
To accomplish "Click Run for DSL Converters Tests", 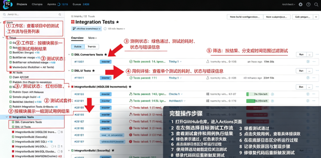I will coord(301,55).
